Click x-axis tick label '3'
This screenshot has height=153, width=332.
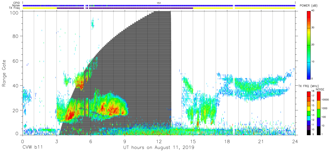coord(57,142)
